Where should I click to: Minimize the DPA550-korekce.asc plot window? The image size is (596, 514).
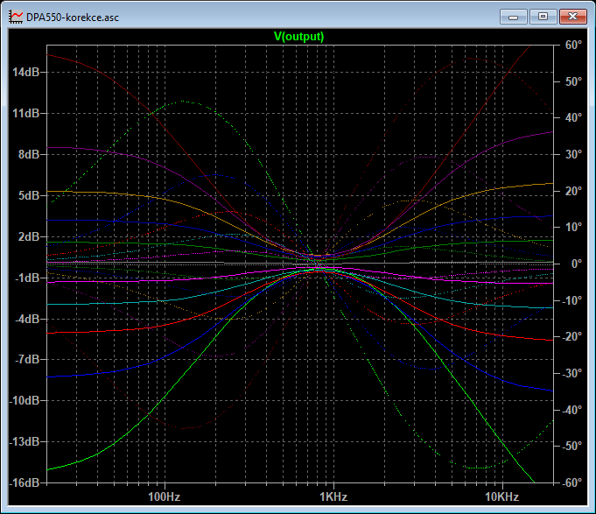(x=513, y=17)
